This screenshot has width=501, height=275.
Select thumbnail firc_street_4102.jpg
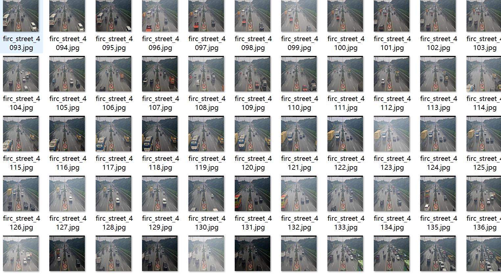point(438,16)
